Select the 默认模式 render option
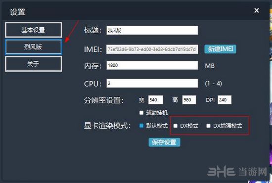The image size is (272, 183). pyautogui.click(x=141, y=126)
